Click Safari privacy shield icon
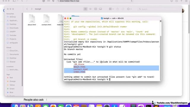Screen dimensions: 190x107 [x=53, y=1]
